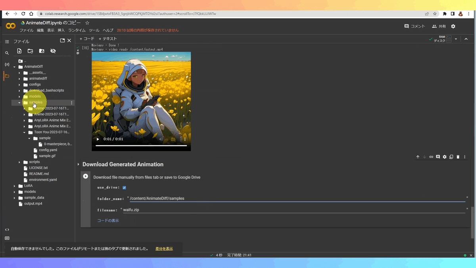Click the filename input field

[x=294, y=210]
